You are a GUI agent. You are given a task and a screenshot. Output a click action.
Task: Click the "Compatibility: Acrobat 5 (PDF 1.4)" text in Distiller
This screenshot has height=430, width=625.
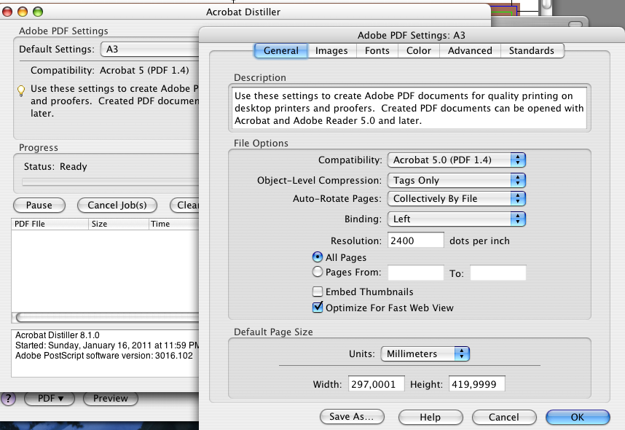click(x=109, y=70)
